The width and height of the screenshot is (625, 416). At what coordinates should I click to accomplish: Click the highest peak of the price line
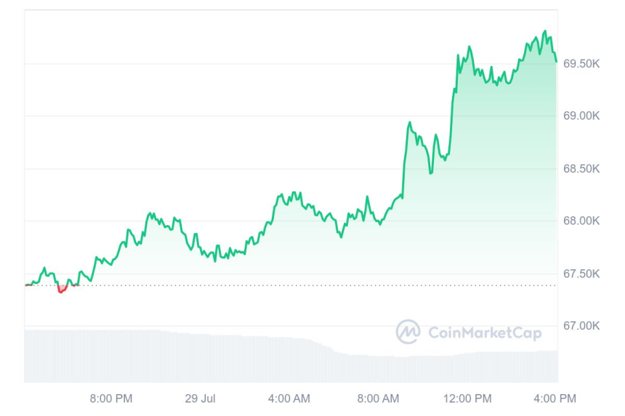(x=545, y=32)
